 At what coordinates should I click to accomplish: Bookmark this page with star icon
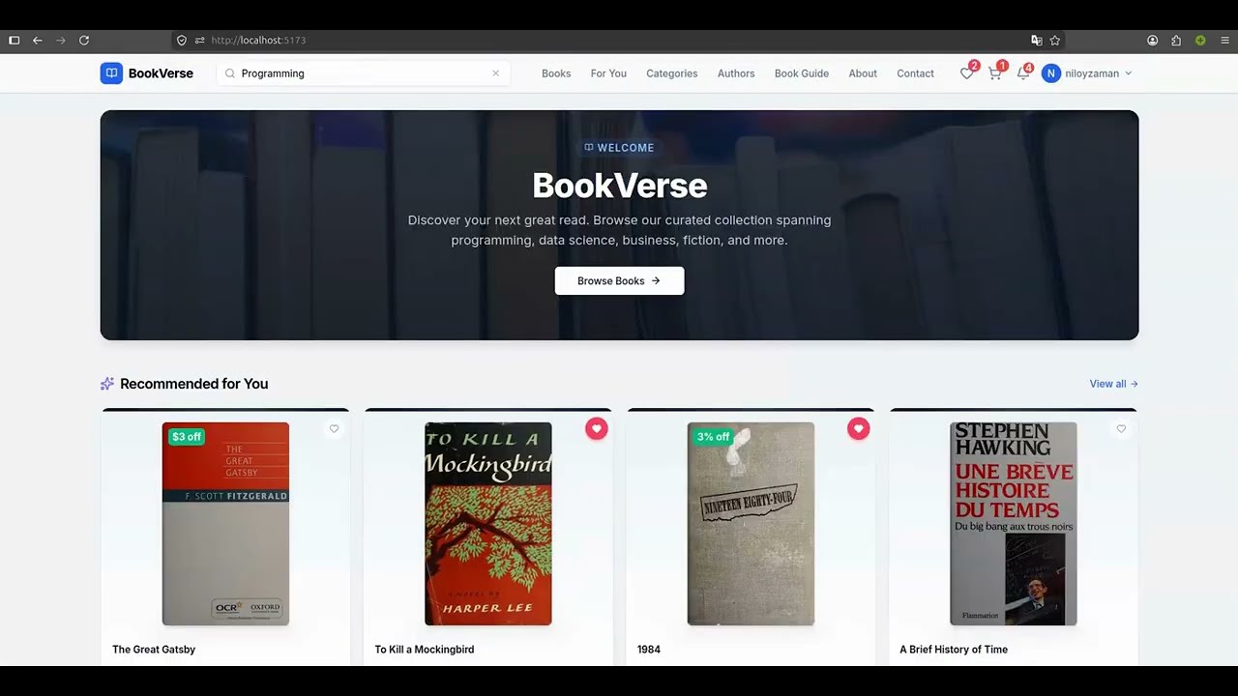click(1055, 41)
